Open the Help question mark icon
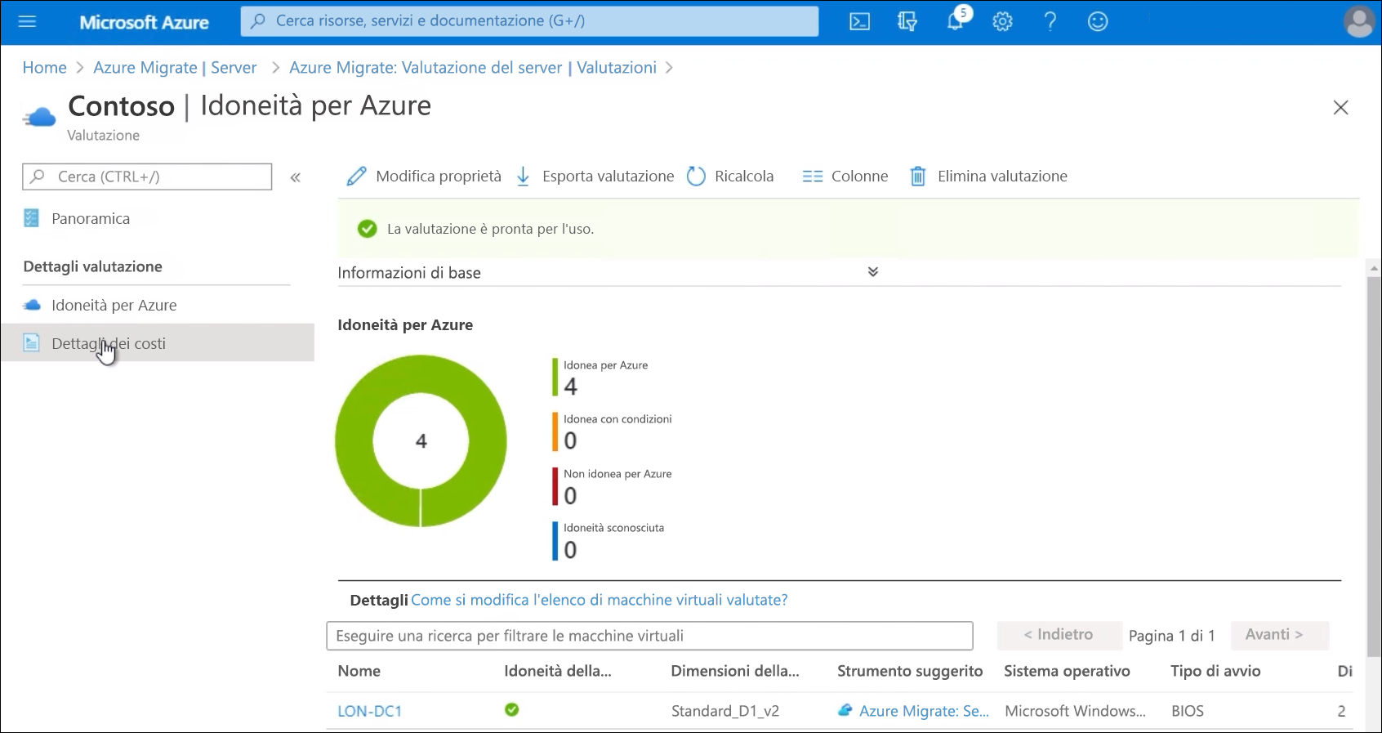This screenshot has height=733, width=1382. coord(1050,21)
